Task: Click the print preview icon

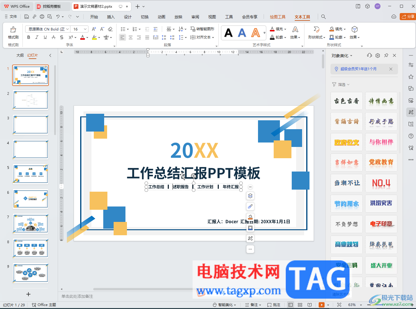Action: tap(50, 17)
